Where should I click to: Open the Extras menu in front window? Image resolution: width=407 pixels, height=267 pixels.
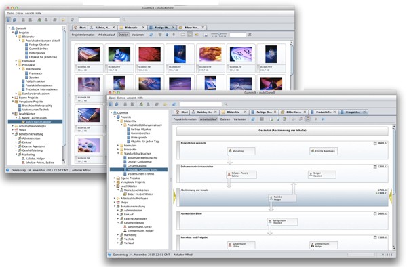tap(121, 98)
